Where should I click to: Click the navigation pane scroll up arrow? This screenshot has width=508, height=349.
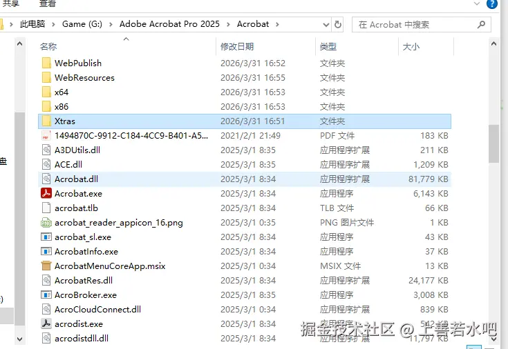click(x=20, y=43)
